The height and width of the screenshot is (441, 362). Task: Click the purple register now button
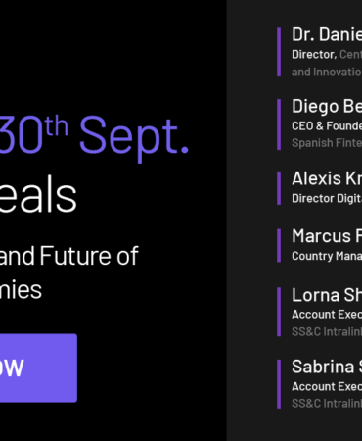[x=38, y=367]
